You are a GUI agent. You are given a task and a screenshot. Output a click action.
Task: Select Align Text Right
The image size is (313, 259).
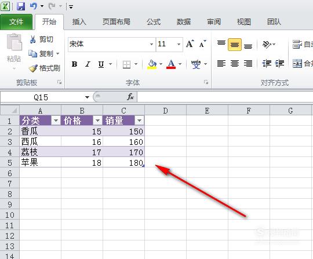248,64
